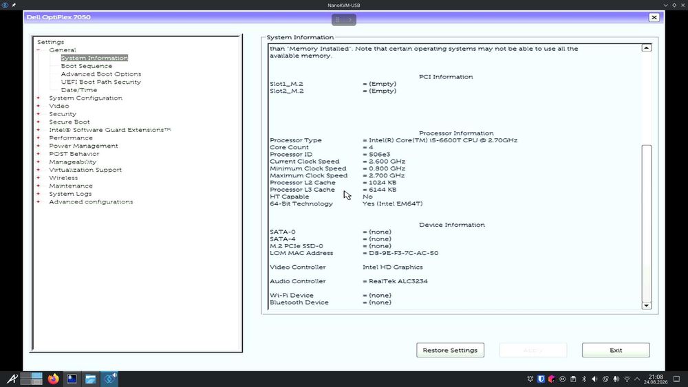Expand the Secure Boot node
The height and width of the screenshot is (387, 688).
click(x=38, y=122)
